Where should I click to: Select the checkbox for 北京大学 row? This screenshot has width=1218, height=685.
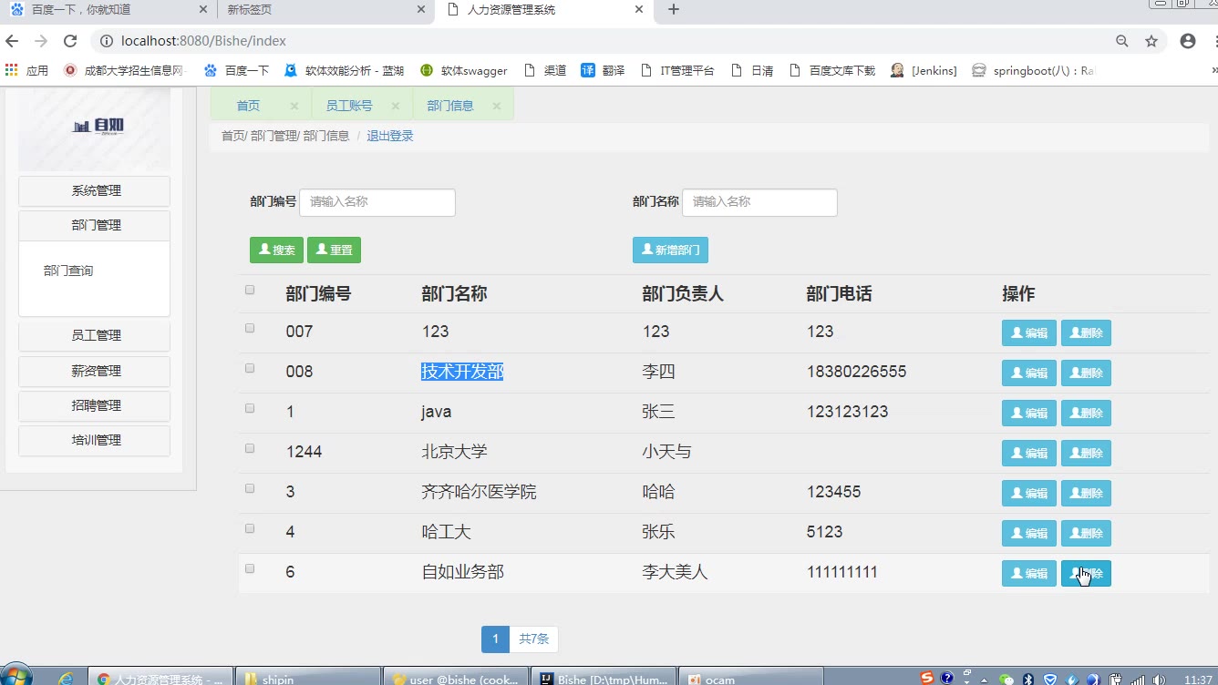click(x=250, y=449)
